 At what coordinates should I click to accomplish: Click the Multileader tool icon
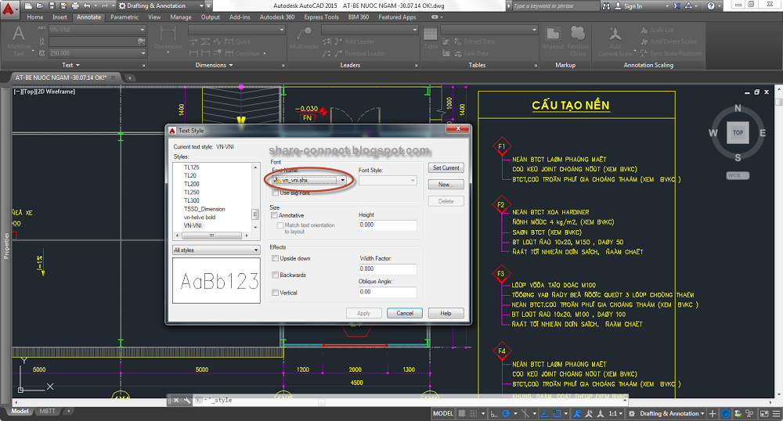304,34
